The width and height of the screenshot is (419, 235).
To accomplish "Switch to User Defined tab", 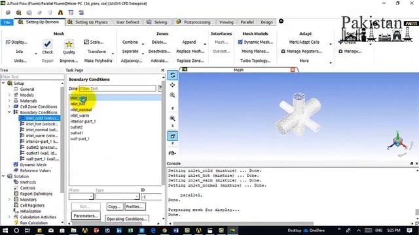I will [x=128, y=22].
